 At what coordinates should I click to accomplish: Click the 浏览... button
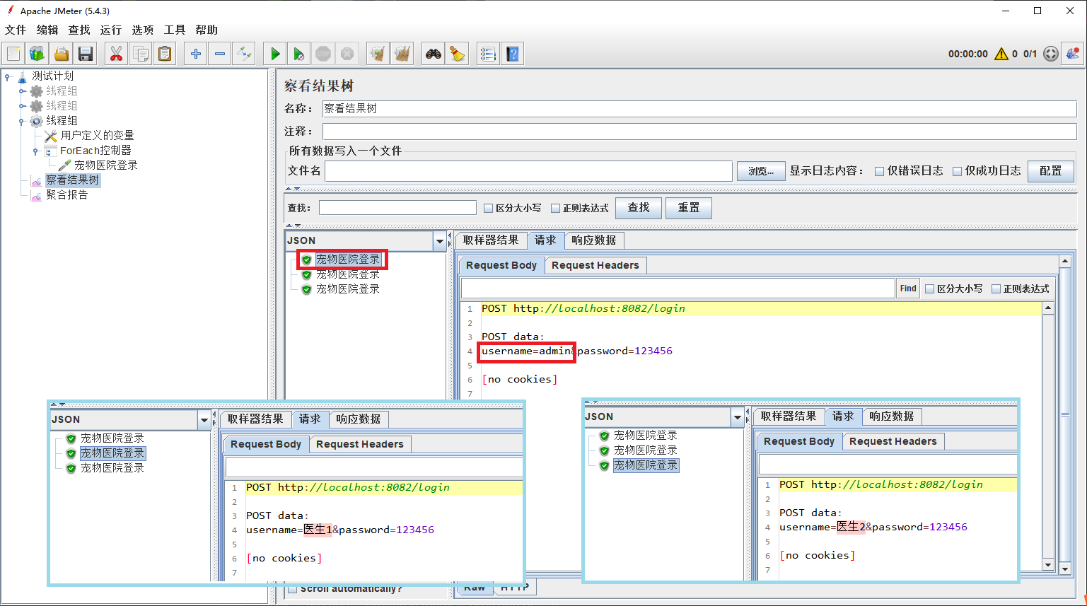pyautogui.click(x=761, y=171)
